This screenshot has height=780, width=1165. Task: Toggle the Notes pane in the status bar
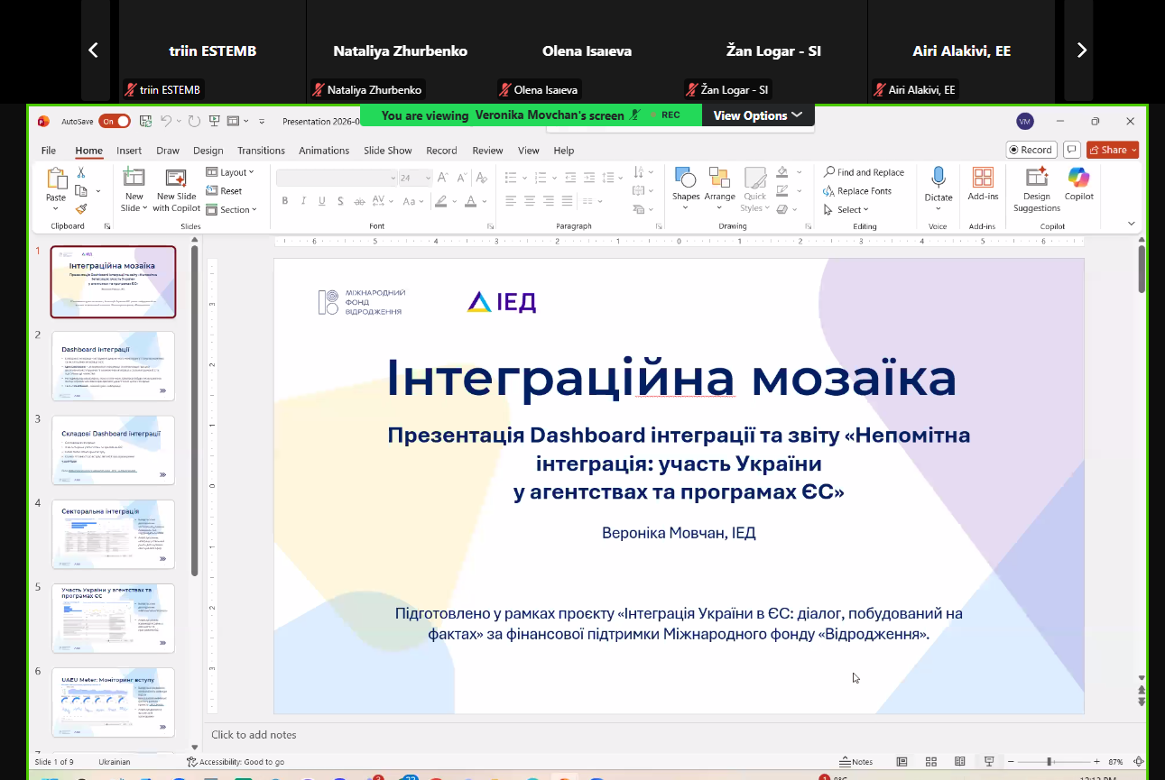855,762
